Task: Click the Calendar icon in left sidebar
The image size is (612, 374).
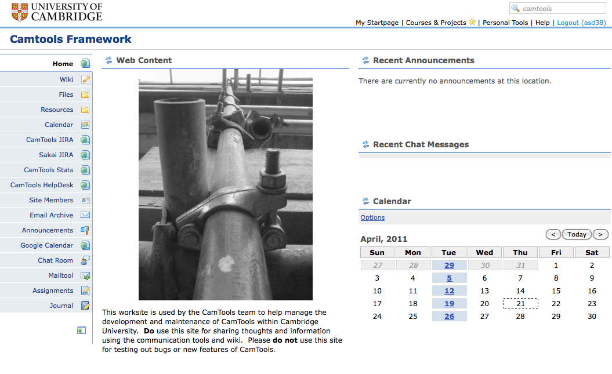Action: click(85, 125)
